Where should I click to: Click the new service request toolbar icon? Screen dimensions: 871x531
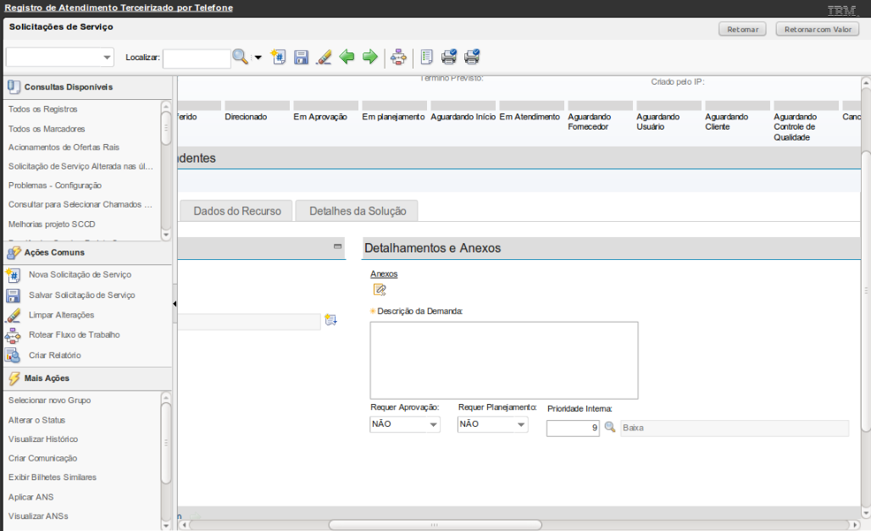click(278, 57)
